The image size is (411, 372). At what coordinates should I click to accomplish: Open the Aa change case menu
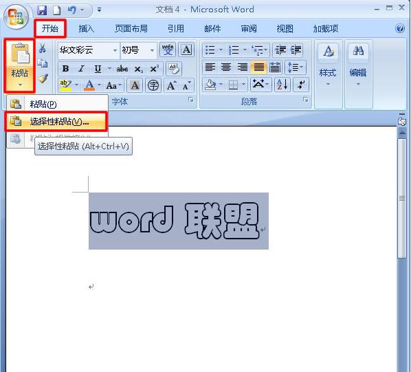point(113,85)
